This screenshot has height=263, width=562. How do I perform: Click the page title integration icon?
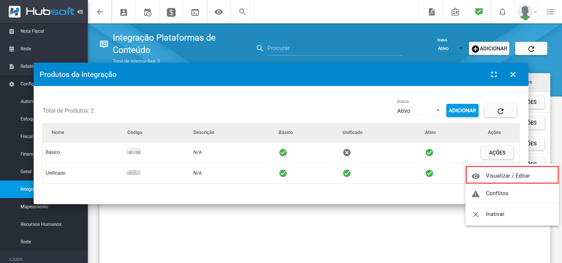pyautogui.click(x=104, y=44)
